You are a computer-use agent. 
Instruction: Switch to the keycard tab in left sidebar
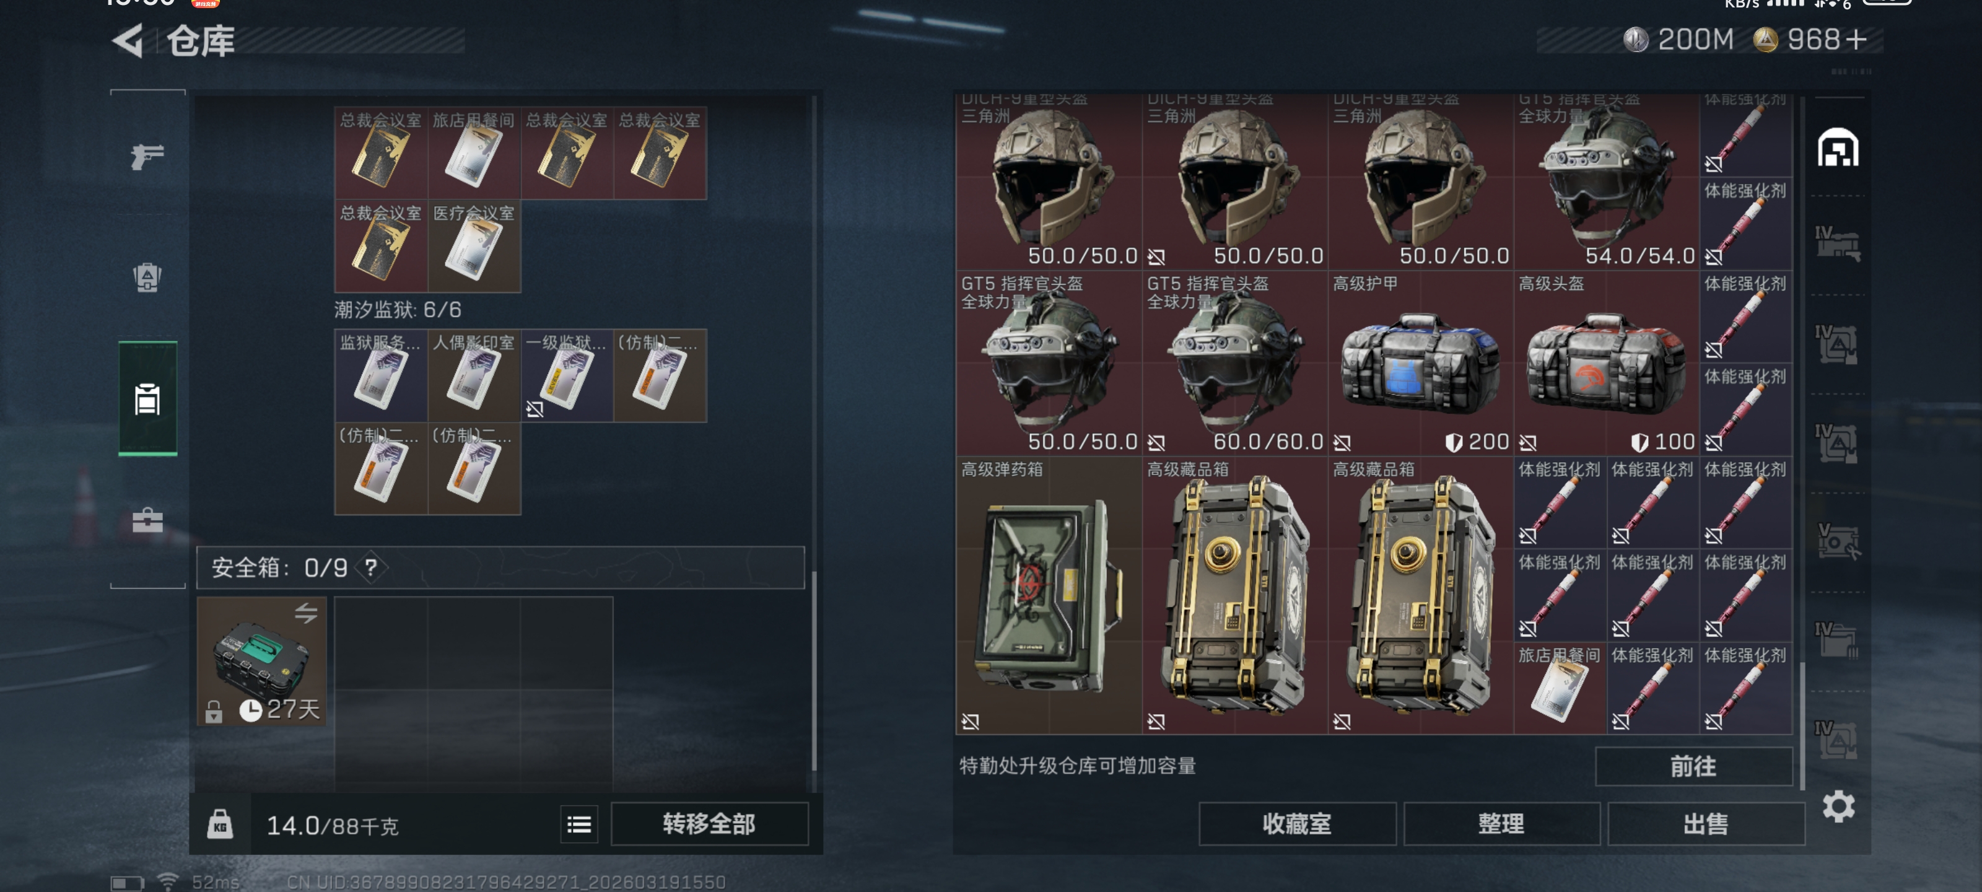(x=147, y=399)
